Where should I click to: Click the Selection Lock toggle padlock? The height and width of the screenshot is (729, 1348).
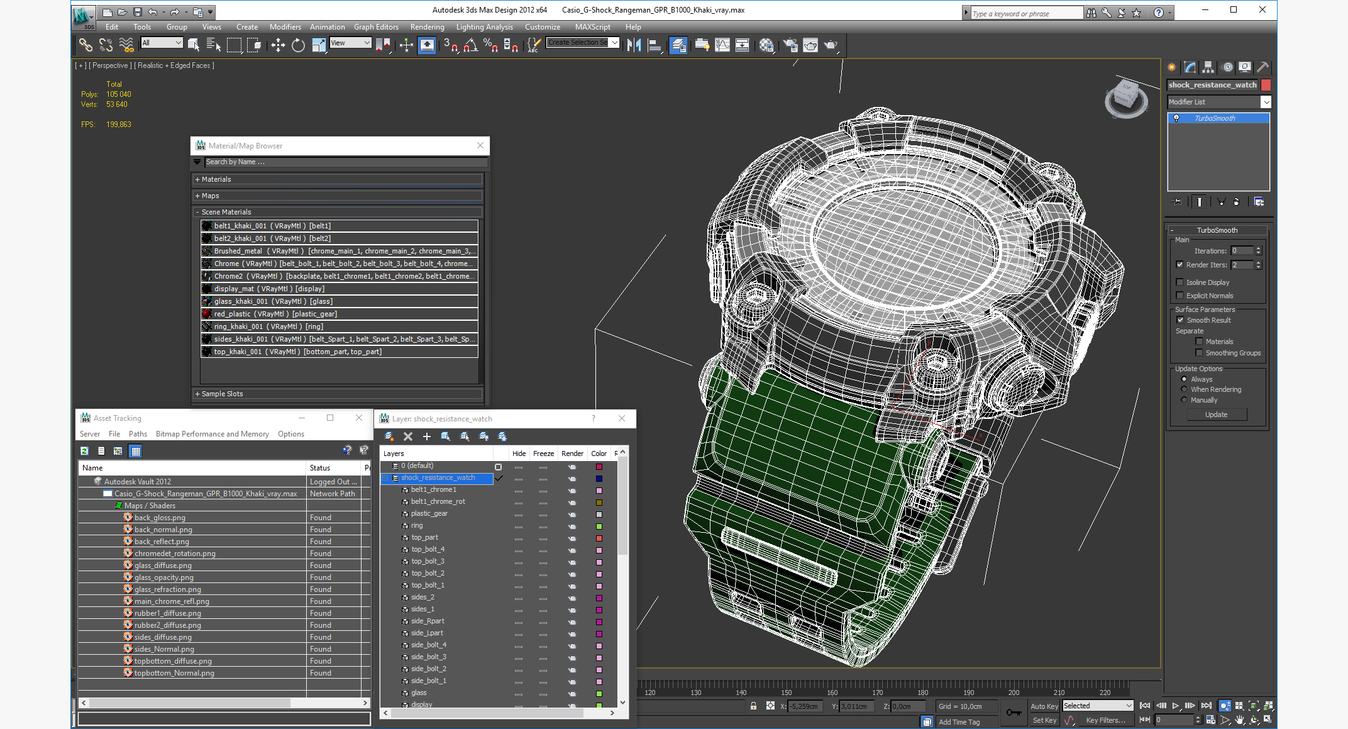coord(753,706)
